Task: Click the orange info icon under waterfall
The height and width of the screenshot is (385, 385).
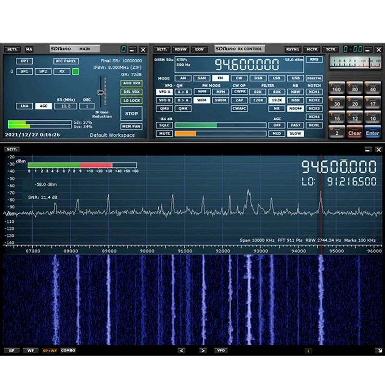Action: pyautogui.click(x=308, y=351)
